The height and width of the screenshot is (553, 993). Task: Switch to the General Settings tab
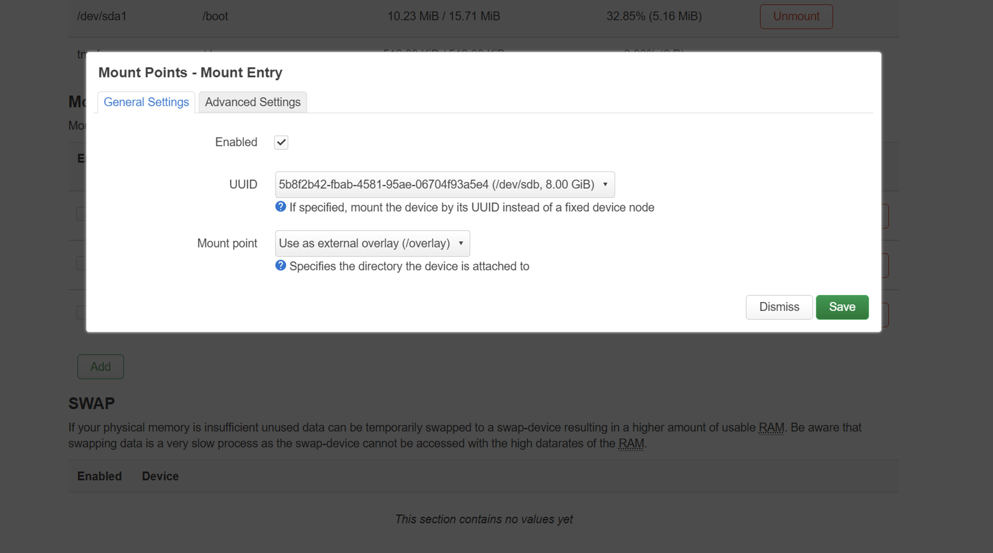pyautogui.click(x=146, y=102)
